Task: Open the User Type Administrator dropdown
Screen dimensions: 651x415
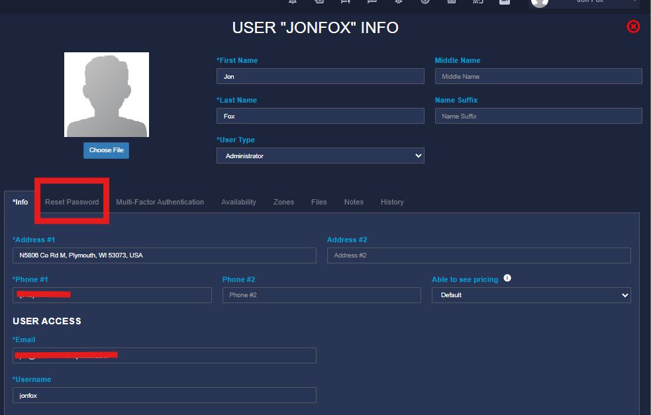Action: pyautogui.click(x=320, y=156)
